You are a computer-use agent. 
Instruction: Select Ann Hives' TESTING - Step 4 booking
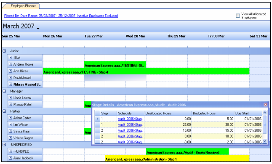coord(146,71)
